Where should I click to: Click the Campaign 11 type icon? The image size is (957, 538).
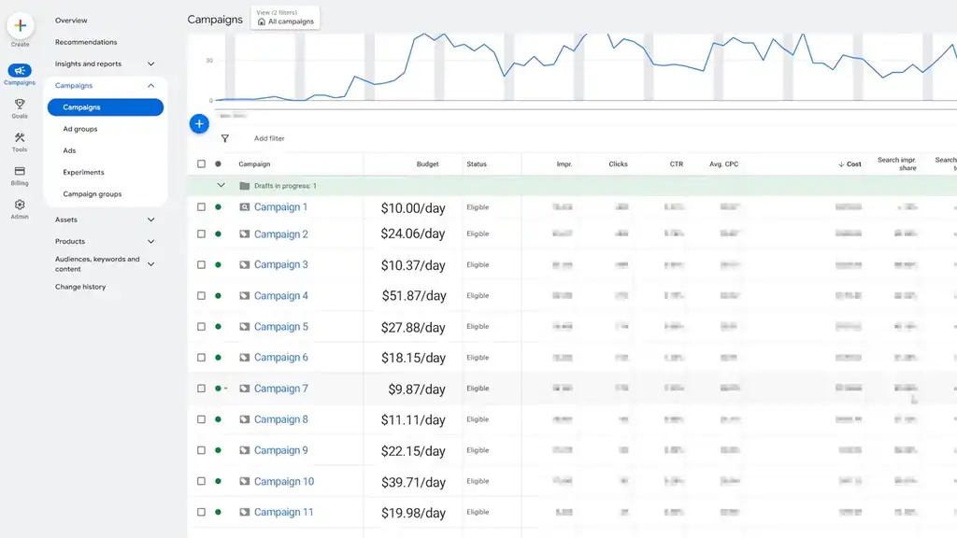click(x=244, y=512)
